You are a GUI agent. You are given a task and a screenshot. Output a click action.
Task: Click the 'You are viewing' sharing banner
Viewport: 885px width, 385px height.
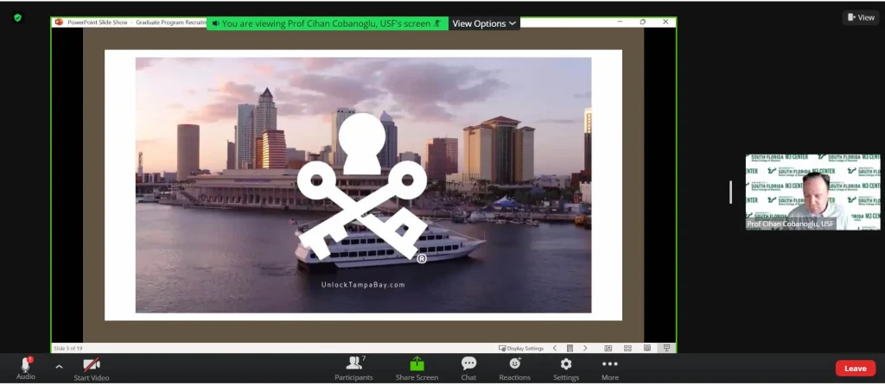click(x=328, y=23)
